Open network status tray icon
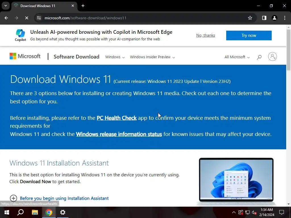Screen dimensions: 291x218 [x=248, y=212]
